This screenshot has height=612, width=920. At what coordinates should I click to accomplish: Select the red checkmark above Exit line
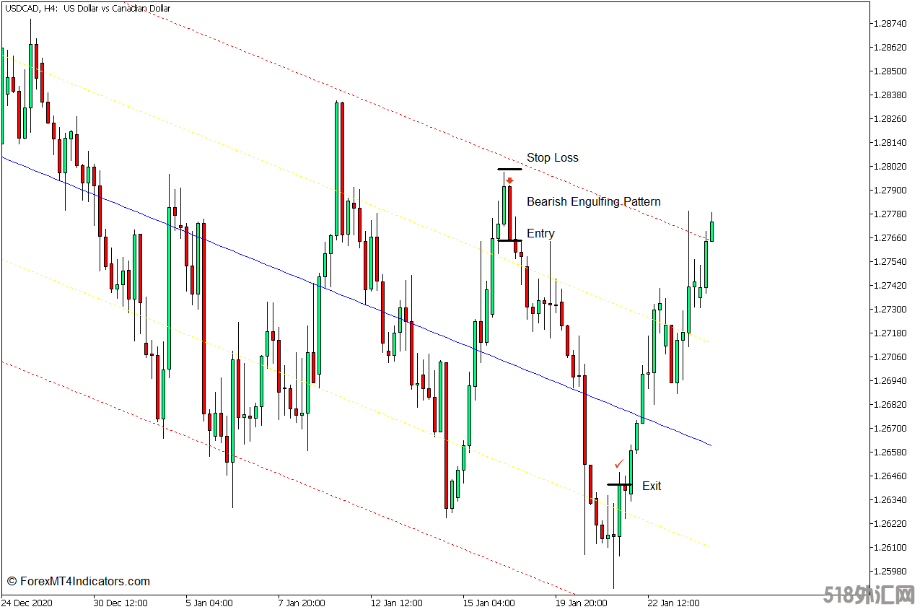619,463
